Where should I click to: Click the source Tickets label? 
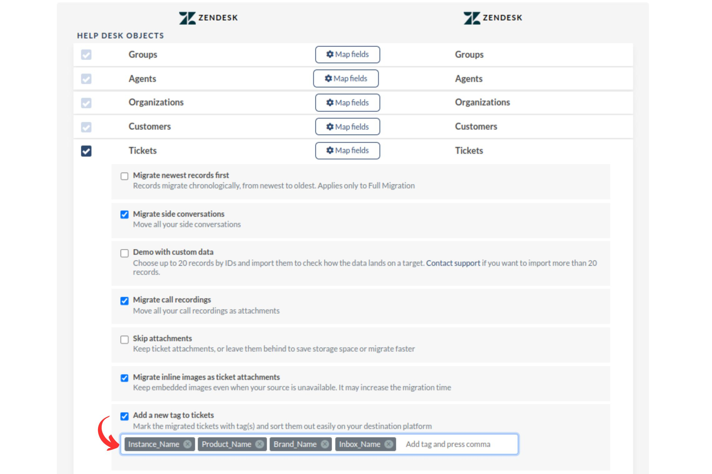[x=143, y=151]
